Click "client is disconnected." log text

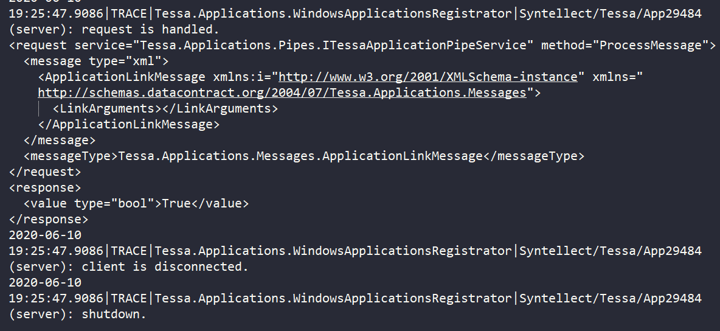[x=165, y=267]
